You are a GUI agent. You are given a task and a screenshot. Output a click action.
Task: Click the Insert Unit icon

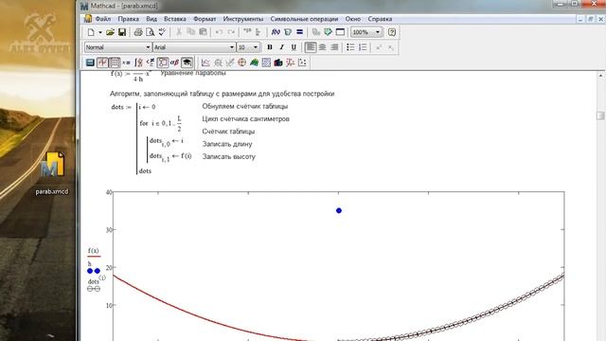[x=288, y=32]
